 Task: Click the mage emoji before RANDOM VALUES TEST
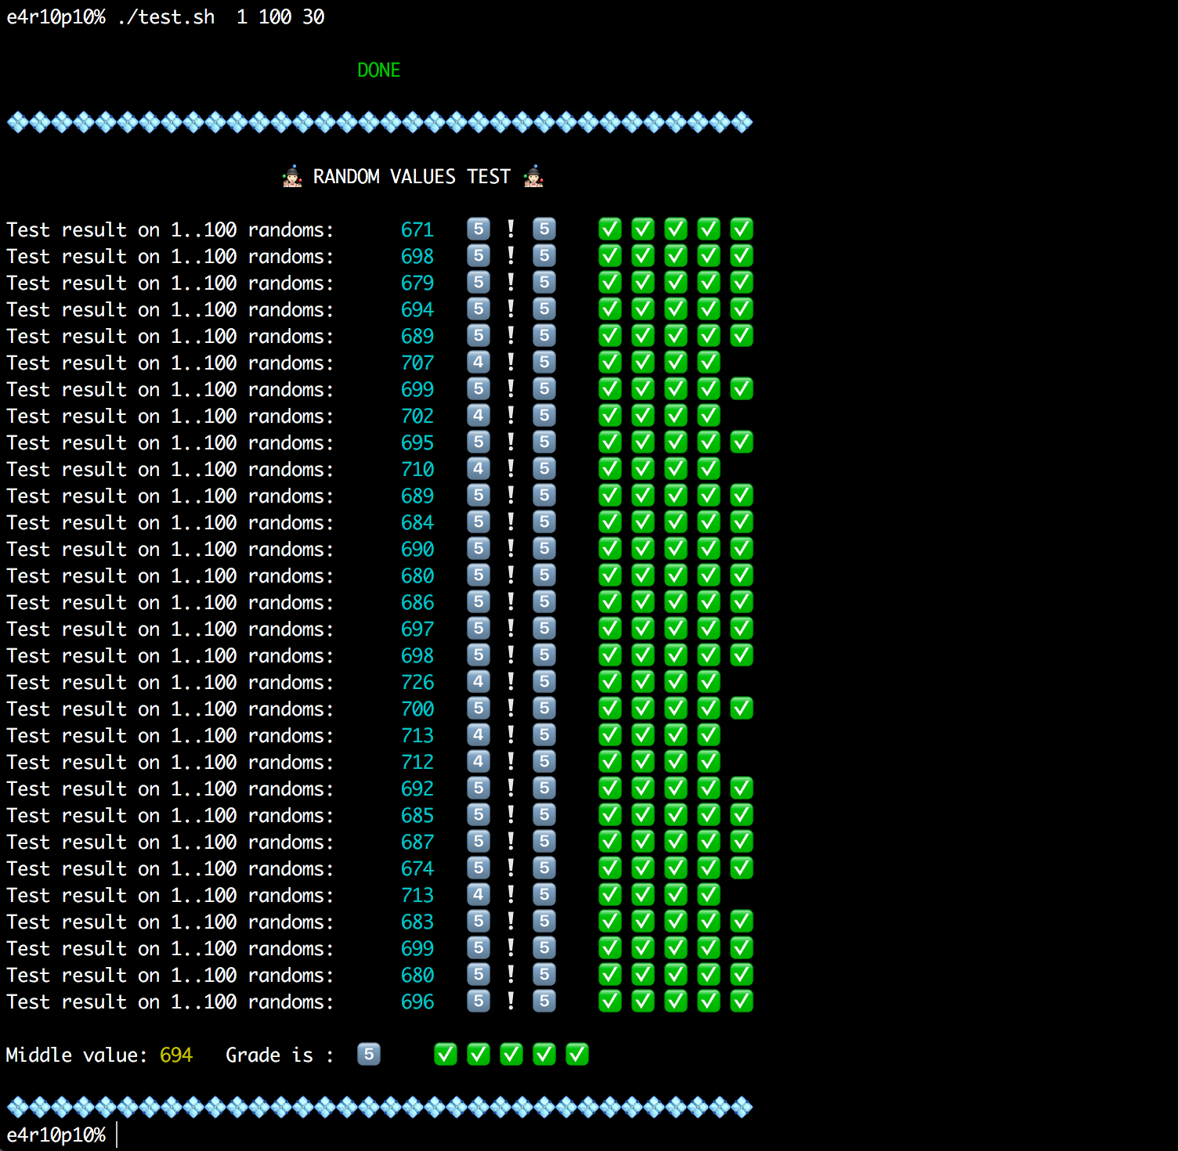[x=292, y=176]
